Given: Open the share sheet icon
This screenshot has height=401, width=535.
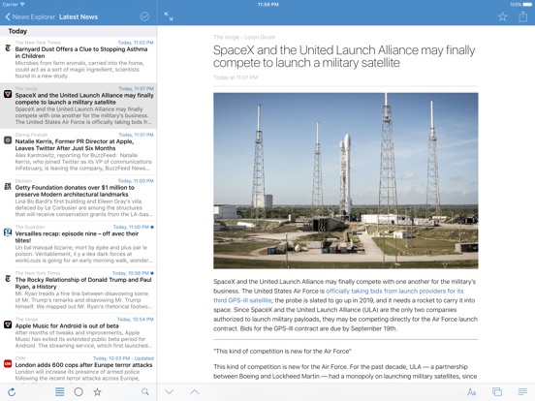Looking at the screenshot, I should tap(523, 16).
